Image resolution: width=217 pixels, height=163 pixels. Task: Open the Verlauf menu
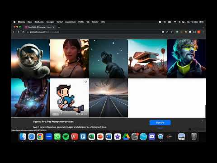pyautogui.click(x=60, y=22)
